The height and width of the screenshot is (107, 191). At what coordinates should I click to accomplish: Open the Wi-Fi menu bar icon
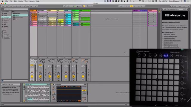[x=140, y=1]
